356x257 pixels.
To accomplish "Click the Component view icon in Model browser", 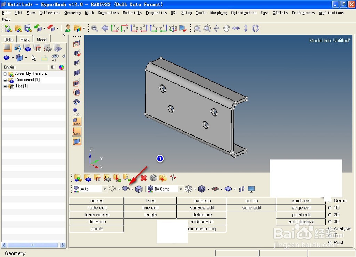I will (x=27, y=48).
